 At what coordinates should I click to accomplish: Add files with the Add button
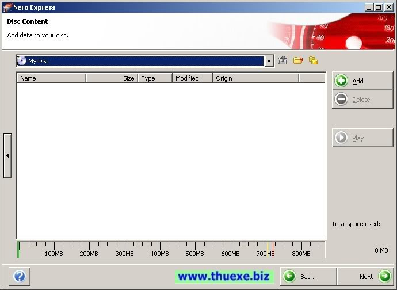point(362,81)
